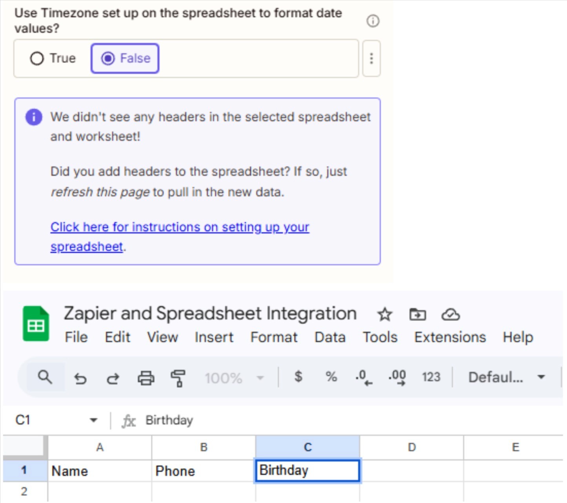Select column C header

[x=308, y=447]
